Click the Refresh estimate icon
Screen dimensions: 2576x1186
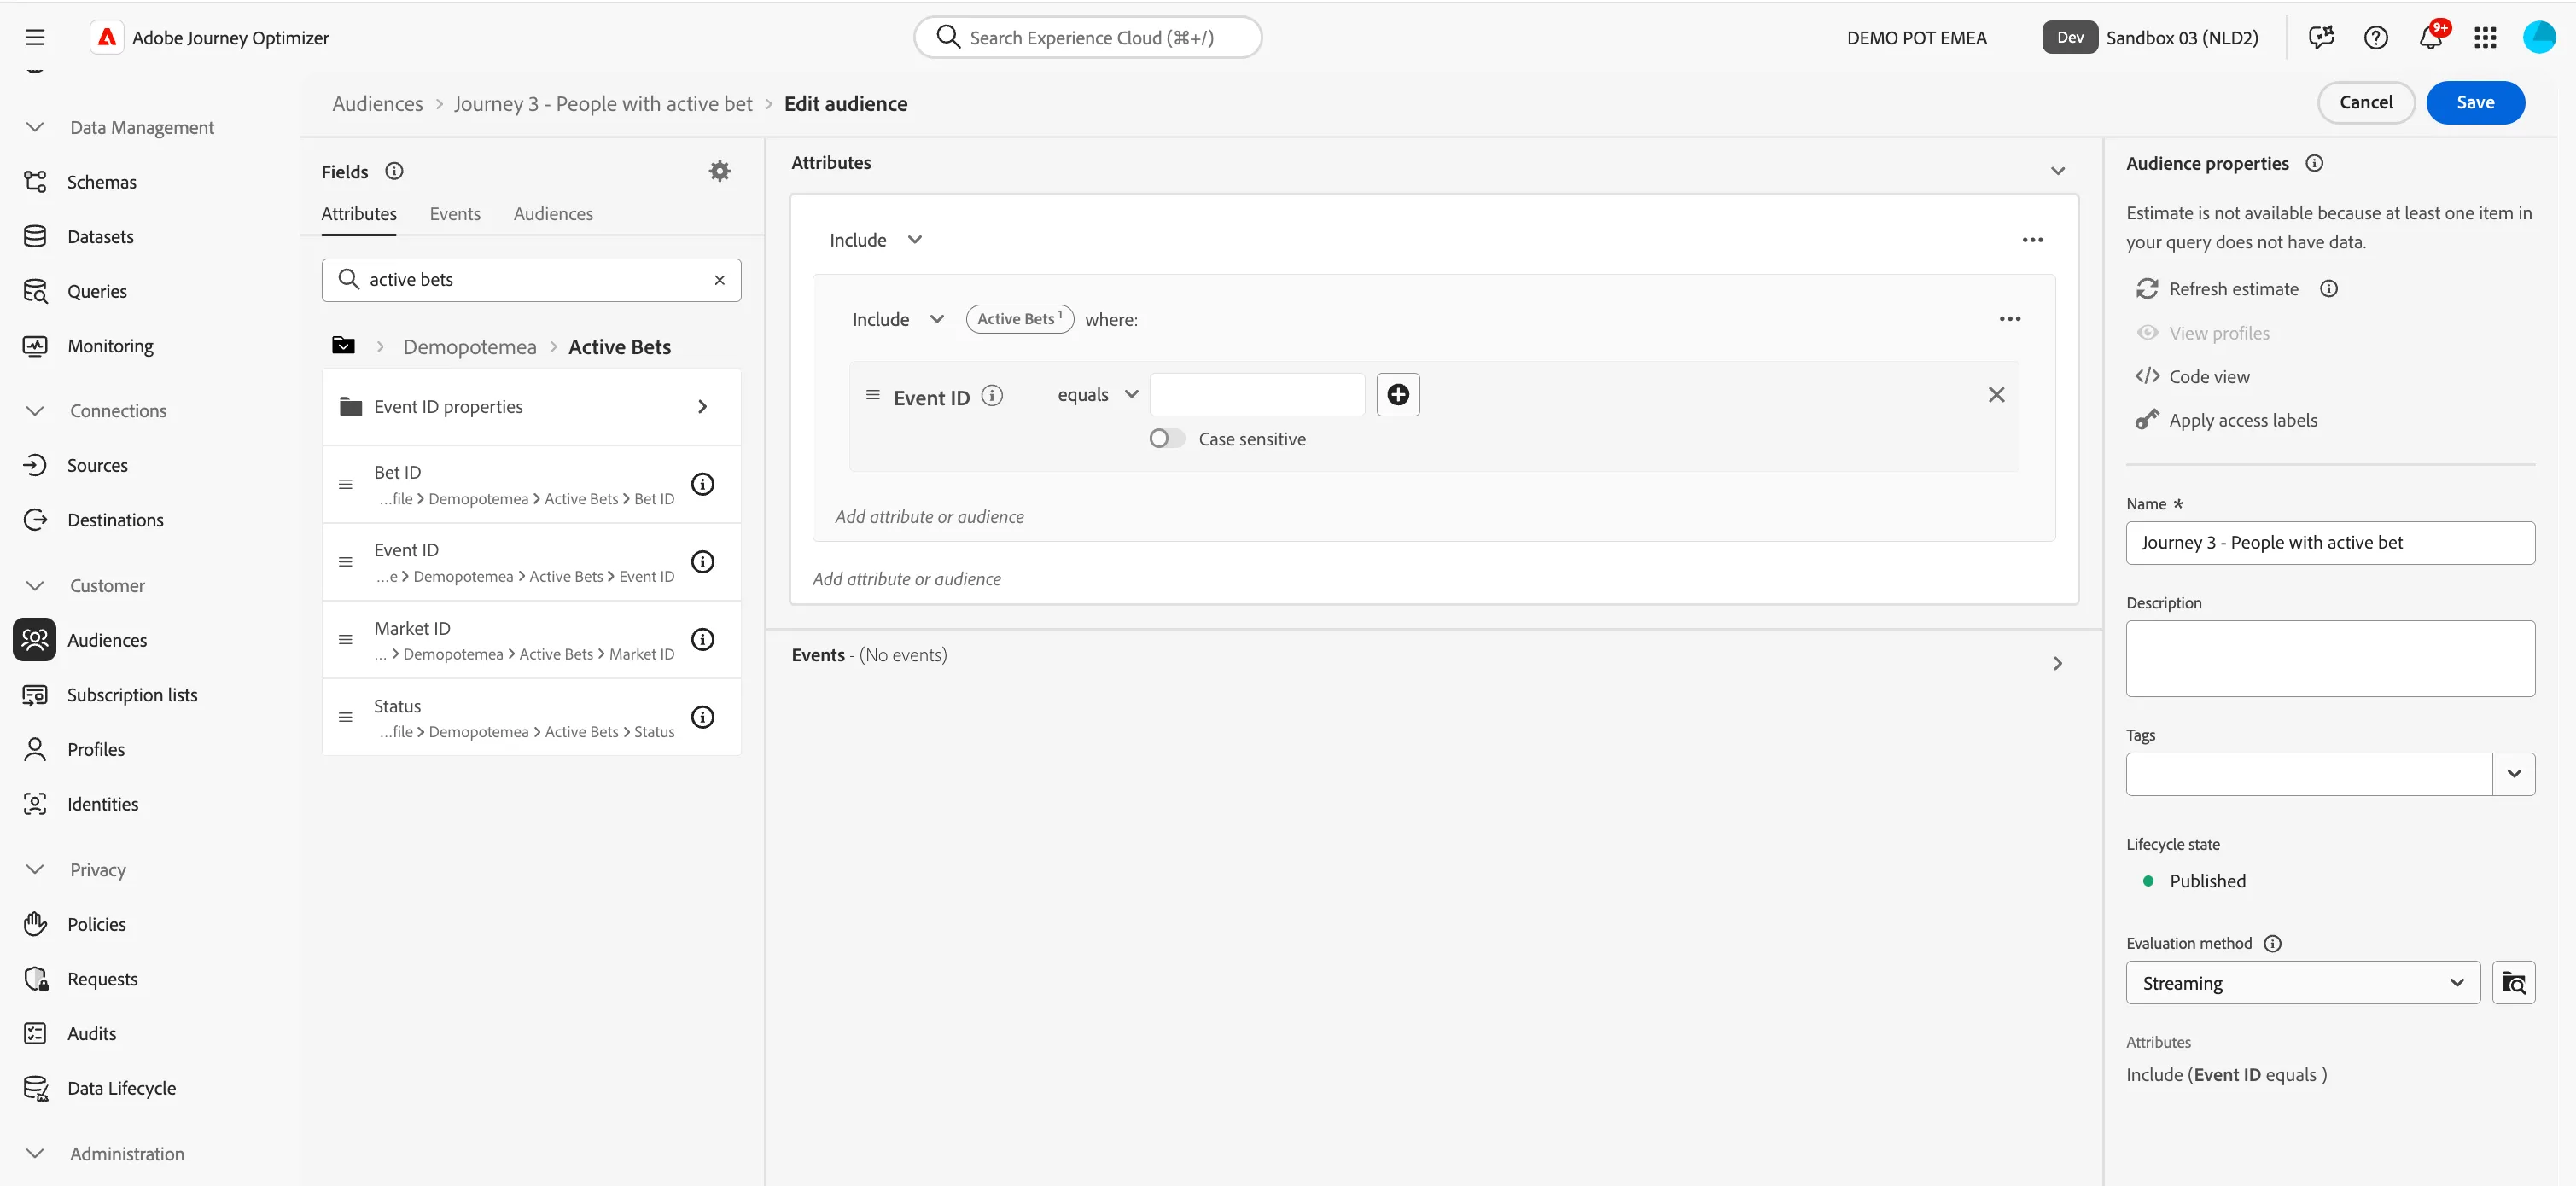[2147, 289]
